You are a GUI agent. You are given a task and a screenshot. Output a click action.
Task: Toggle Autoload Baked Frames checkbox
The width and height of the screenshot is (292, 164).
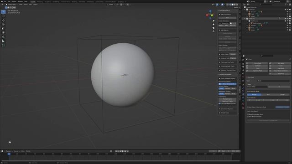click(219, 103)
